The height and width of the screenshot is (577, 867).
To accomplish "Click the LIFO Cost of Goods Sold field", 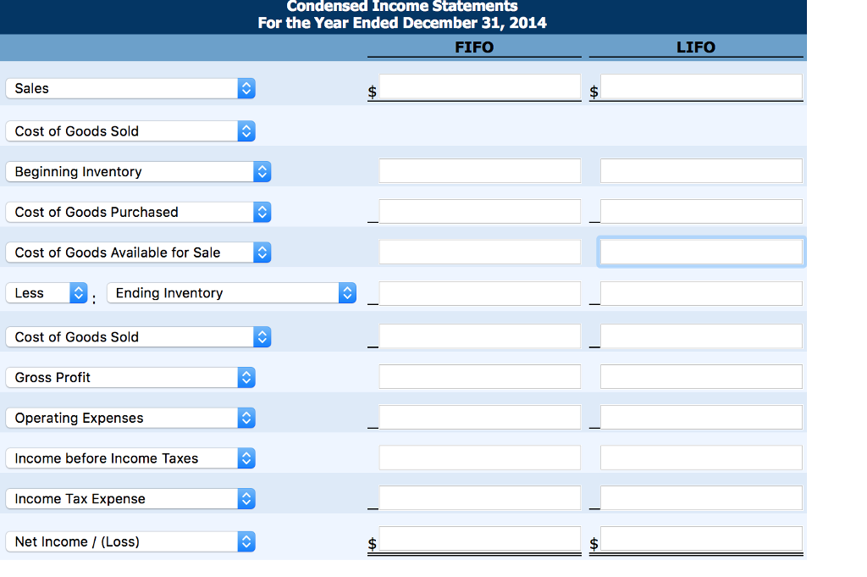I will [701, 336].
